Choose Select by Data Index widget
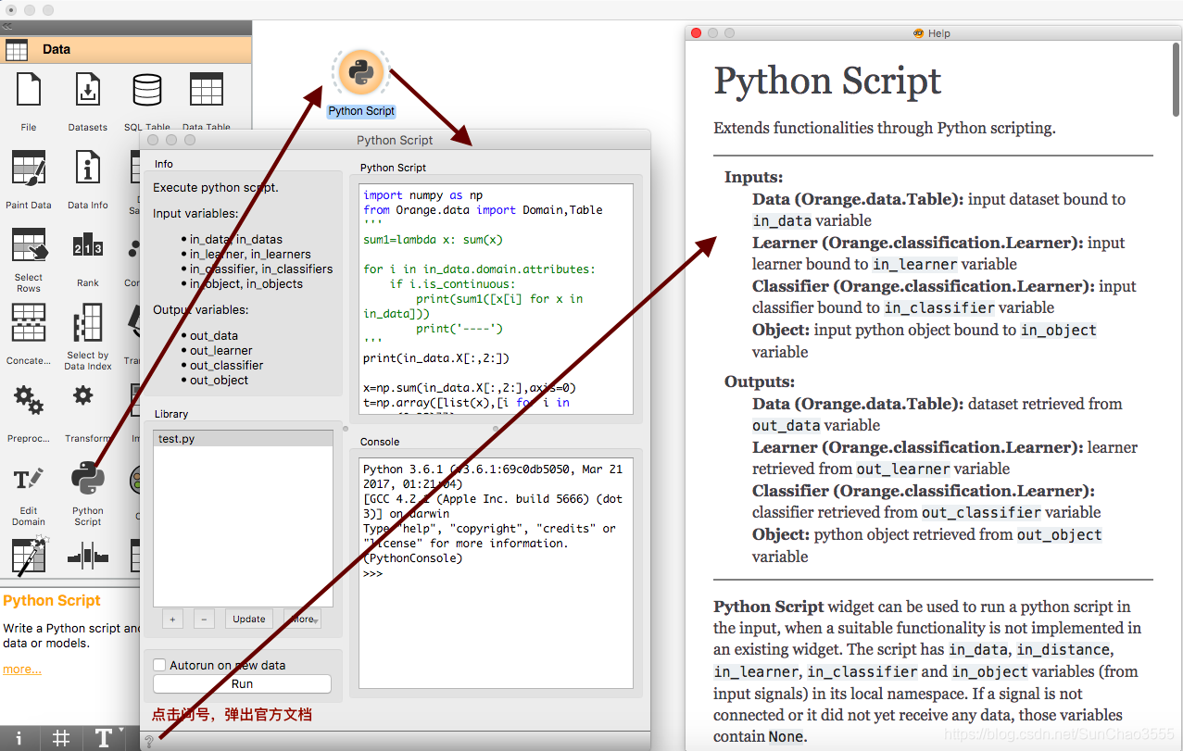The width and height of the screenshot is (1183, 751). [88, 322]
